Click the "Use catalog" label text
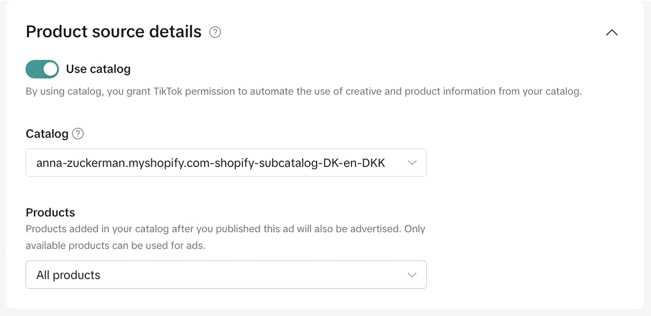The image size is (651, 316). (x=98, y=69)
